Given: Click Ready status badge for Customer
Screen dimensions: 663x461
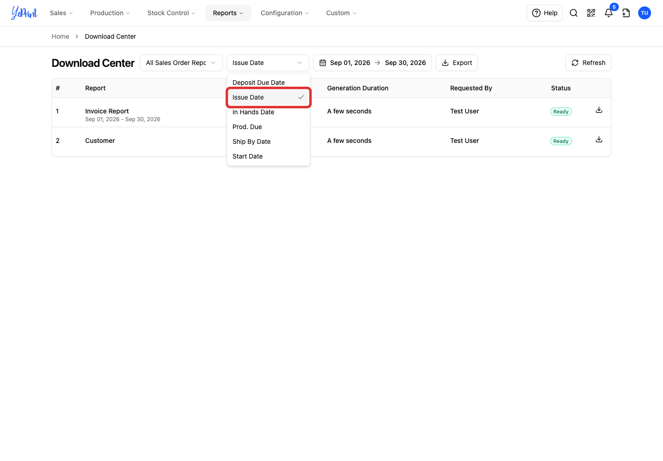Looking at the screenshot, I should pyautogui.click(x=561, y=141).
